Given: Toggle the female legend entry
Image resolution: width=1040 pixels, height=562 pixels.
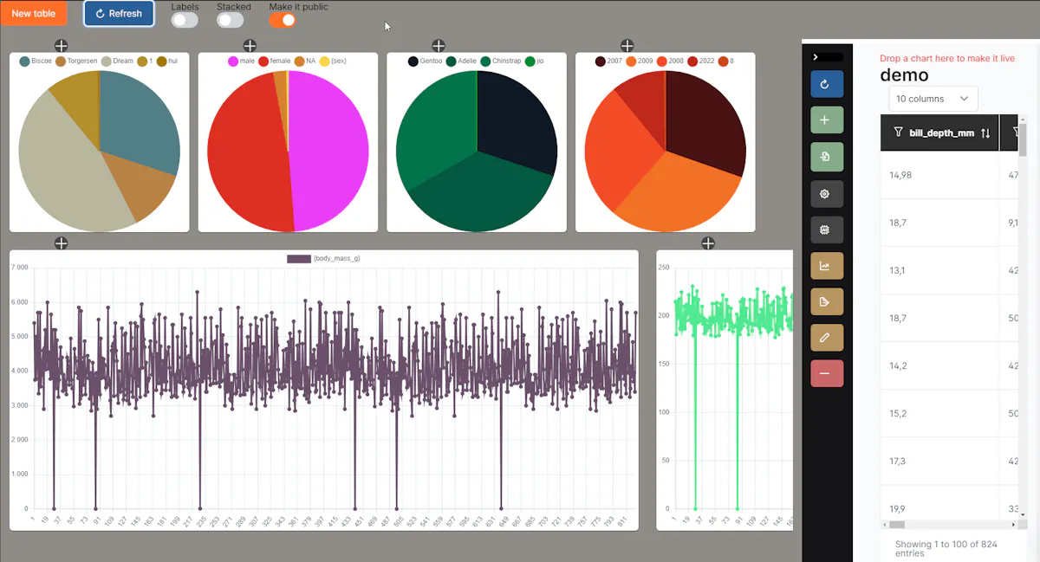Looking at the screenshot, I should tap(275, 61).
